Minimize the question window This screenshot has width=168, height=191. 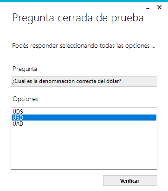148,9
